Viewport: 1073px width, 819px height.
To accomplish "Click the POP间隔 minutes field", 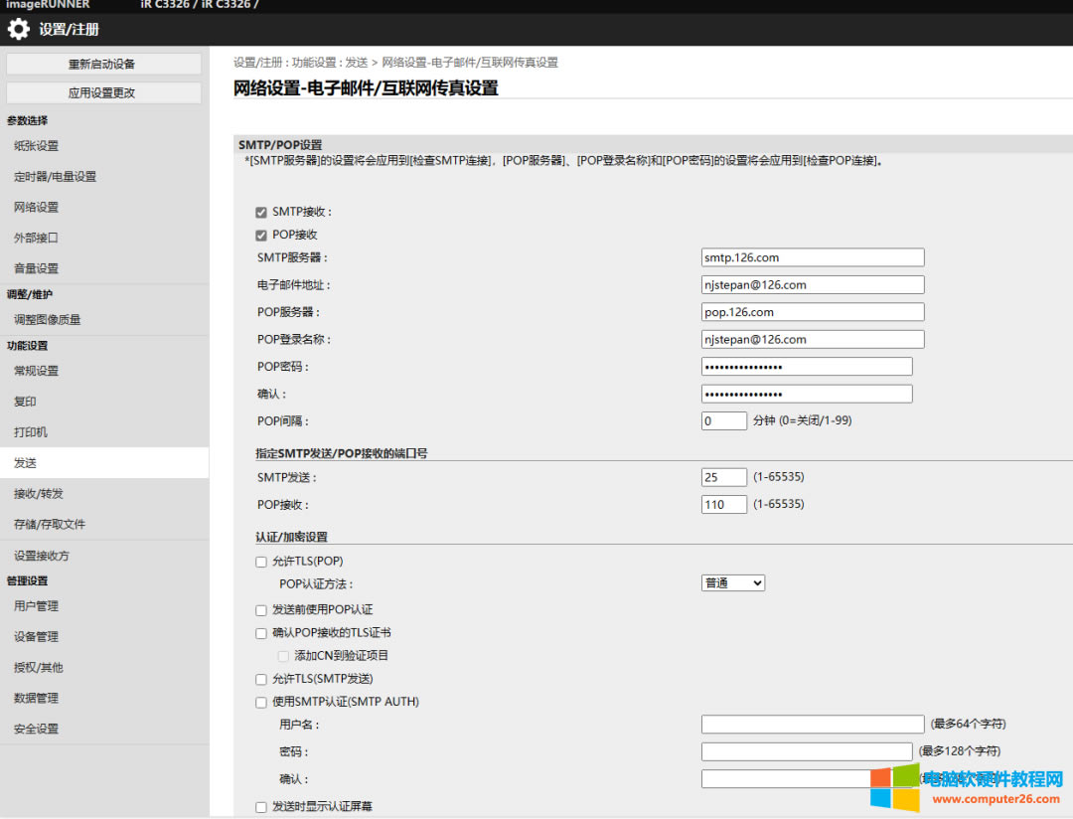I will point(723,420).
